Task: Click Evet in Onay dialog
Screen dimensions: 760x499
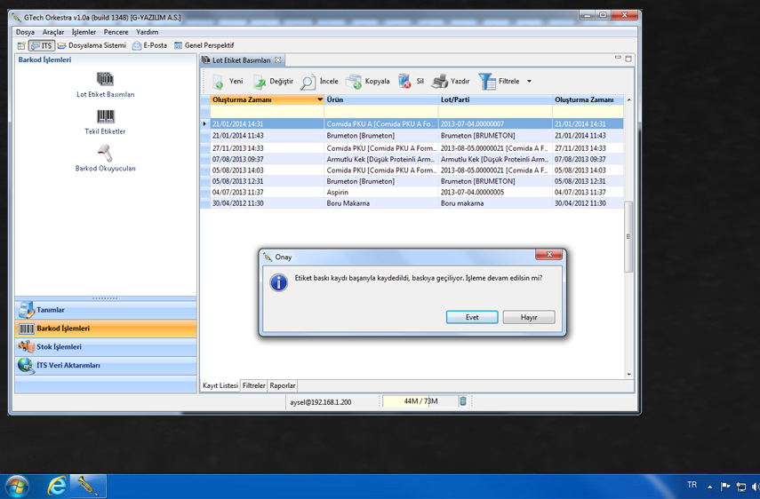Action: click(472, 317)
